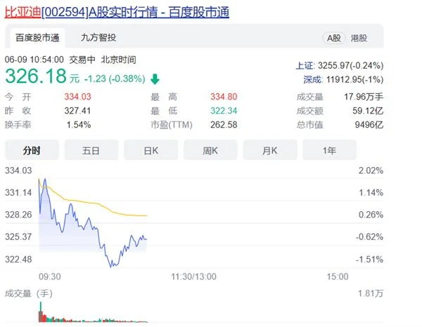Switch chart to 周K view

pos(210,150)
